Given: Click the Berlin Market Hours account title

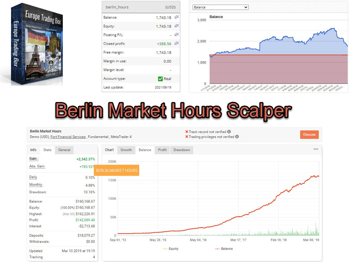Looking at the screenshot, I should coord(46,131).
